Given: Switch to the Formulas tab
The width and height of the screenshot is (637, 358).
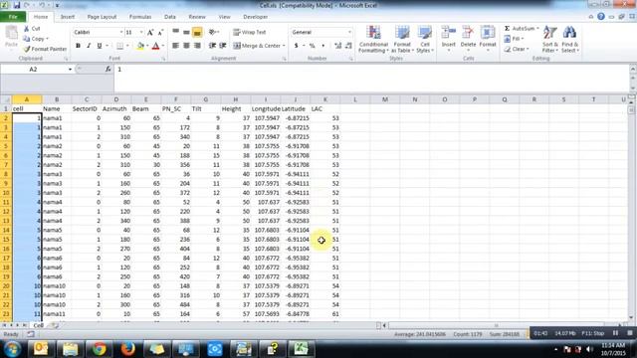Looking at the screenshot, I should coord(140,17).
